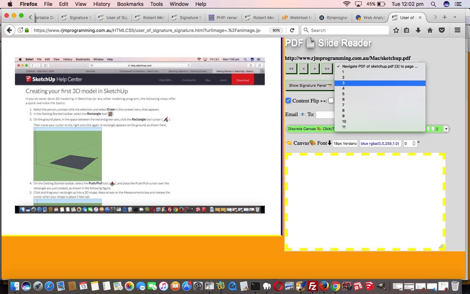Click inside the dashed yellow canvas
Viewport: 470px width, 294px height.
365,201
